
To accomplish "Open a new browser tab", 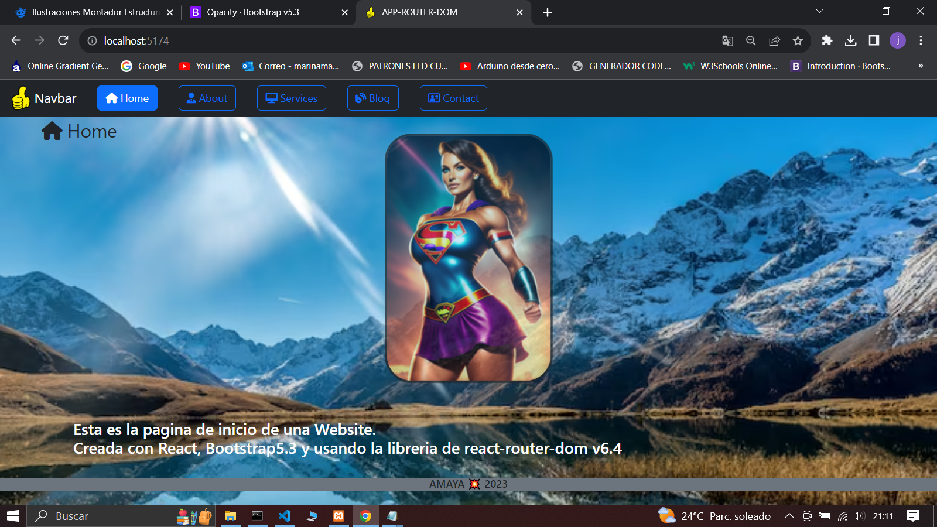I will pyautogui.click(x=548, y=12).
